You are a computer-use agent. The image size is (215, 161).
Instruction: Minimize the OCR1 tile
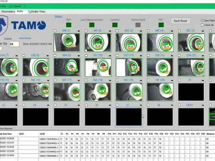coord(203,105)
